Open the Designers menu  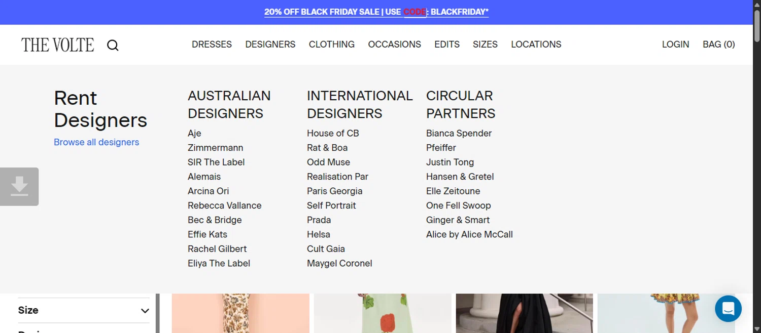pyautogui.click(x=270, y=45)
